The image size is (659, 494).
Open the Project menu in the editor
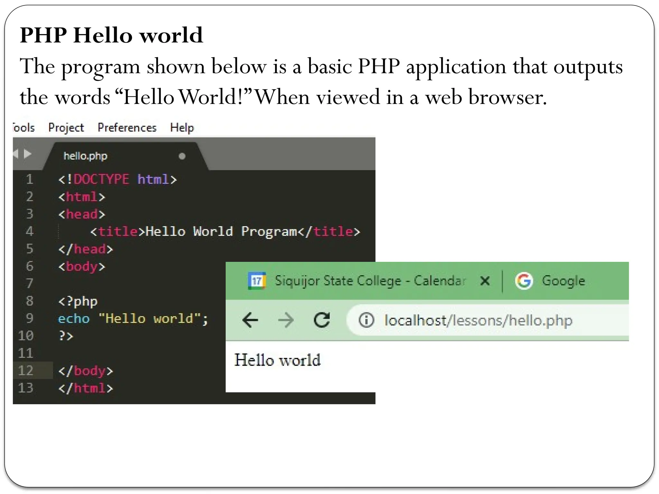pos(66,128)
